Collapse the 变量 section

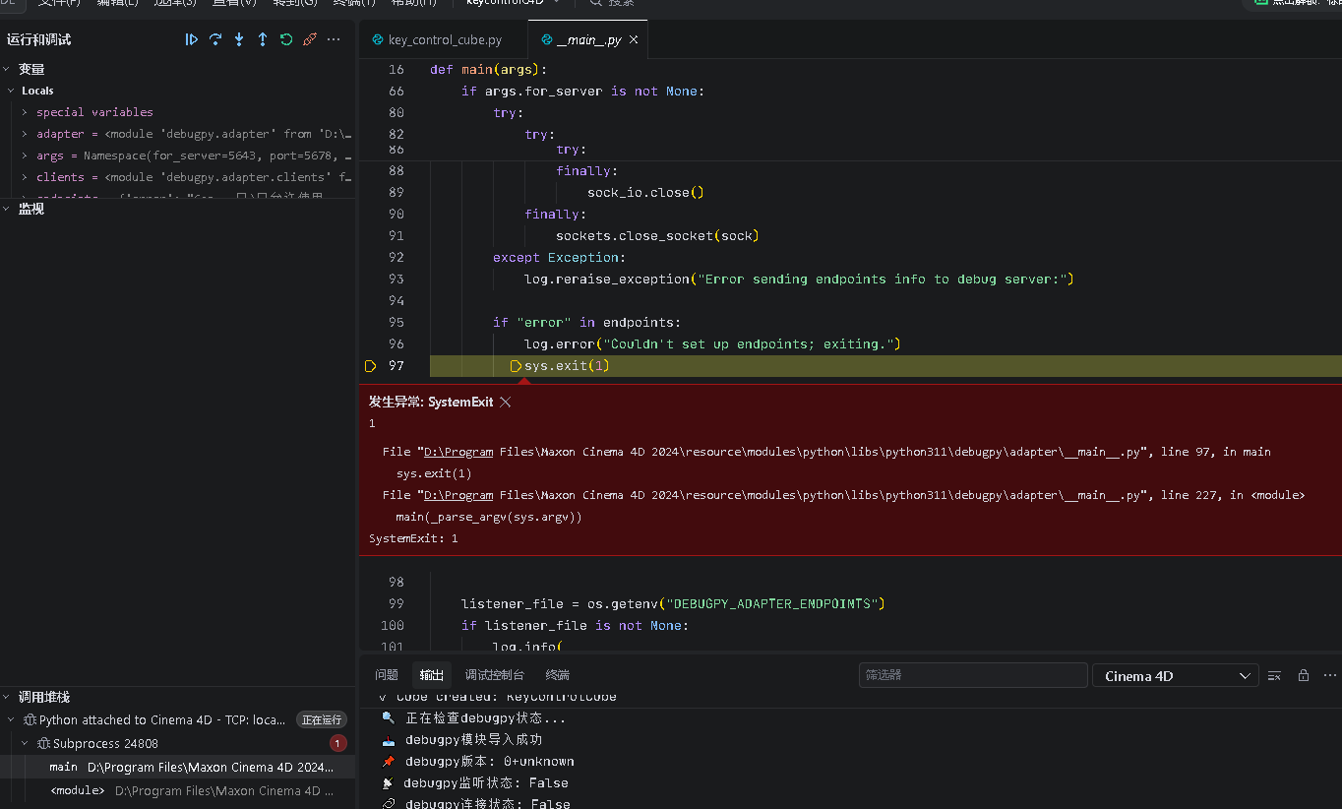click(7, 69)
